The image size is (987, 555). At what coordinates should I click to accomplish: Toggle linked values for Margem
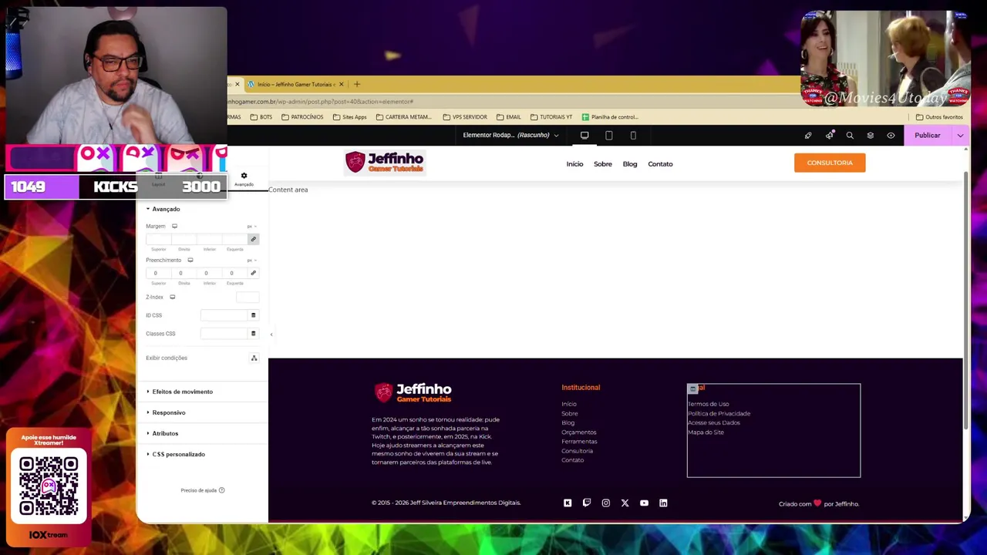[x=253, y=239]
